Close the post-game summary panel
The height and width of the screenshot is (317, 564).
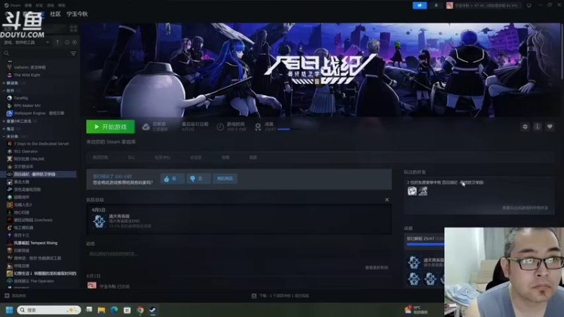tap(387, 200)
